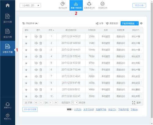Open 设计问卷 in the left sidebar
153x125 pixels.
pos(8,18)
